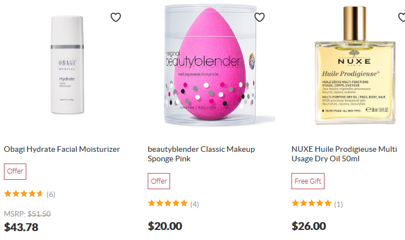Click the $20.00 beautyblender price
Screen dimensions: 405x240
pyautogui.click(x=165, y=226)
